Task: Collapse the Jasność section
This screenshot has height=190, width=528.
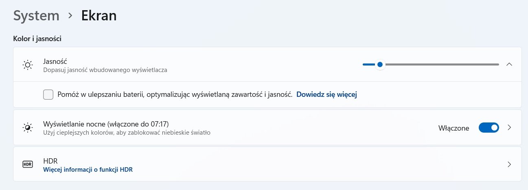Action: pyautogui.click(x=509, y=64)
